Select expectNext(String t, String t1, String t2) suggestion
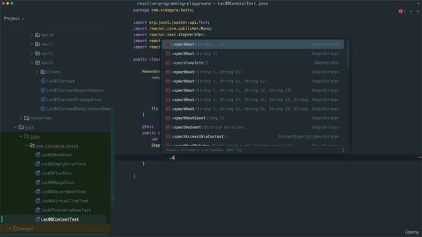The width and height of the screenshot is (422, 237). 253,81
